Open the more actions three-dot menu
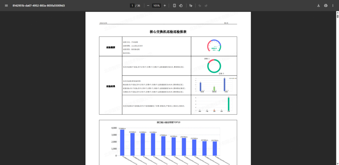Viewport: 339px width, 165px height. click(x=333, y=6)
